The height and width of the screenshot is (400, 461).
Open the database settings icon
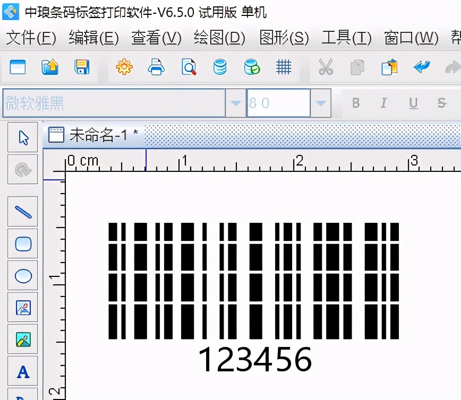[220, 67]
